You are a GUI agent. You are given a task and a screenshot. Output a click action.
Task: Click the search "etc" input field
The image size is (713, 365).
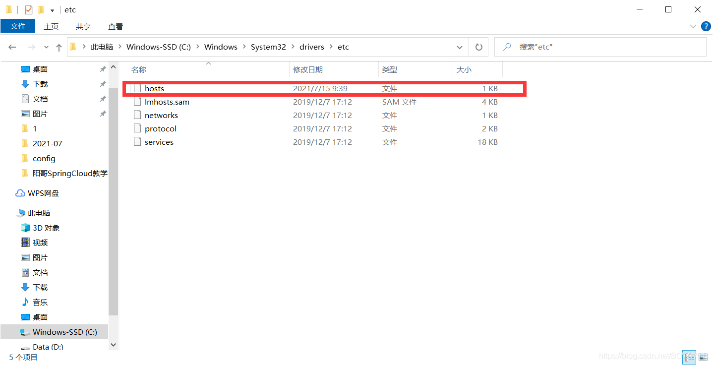pos(600,47)
